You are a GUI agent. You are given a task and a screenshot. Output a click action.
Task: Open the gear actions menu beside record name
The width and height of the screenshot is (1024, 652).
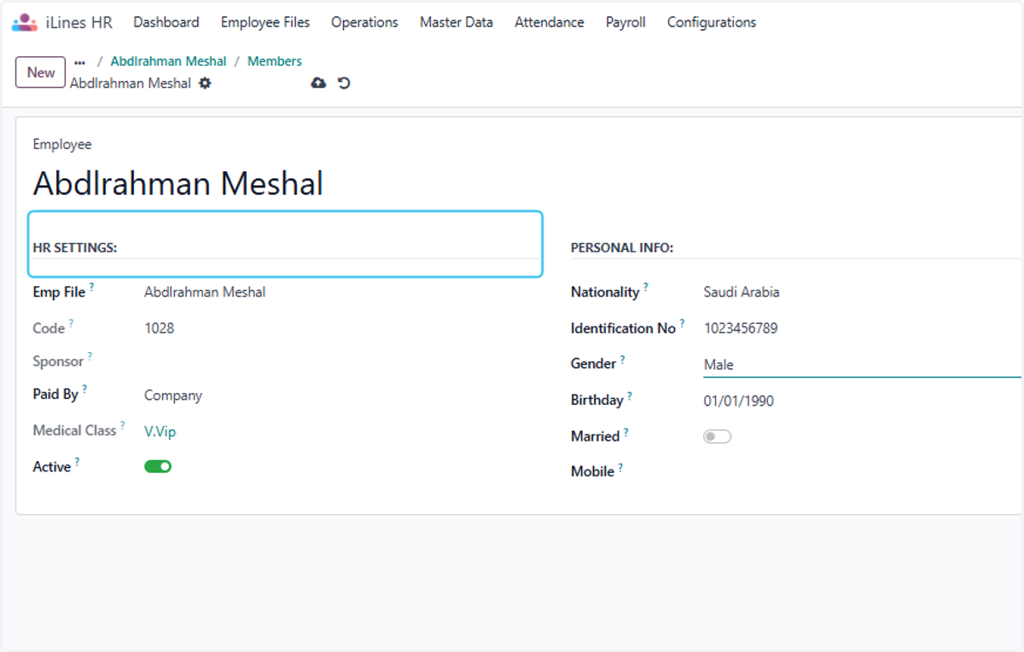pos(205,84)
